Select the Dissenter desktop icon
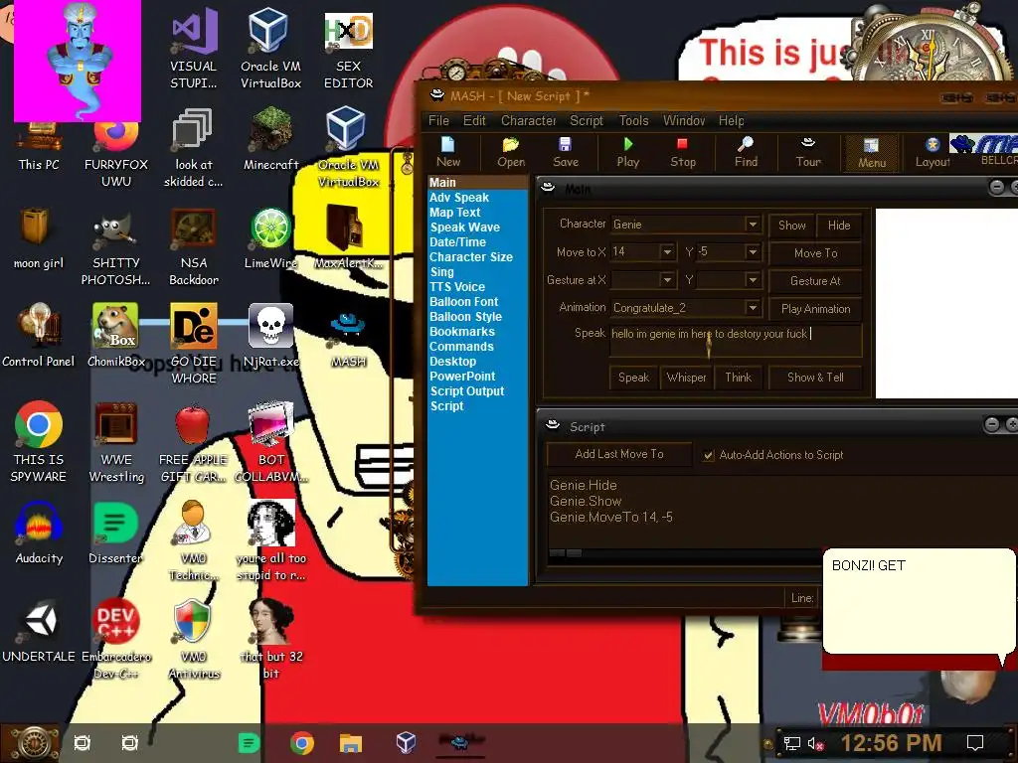The image size is (1018, 763). [x=115, y=534]
